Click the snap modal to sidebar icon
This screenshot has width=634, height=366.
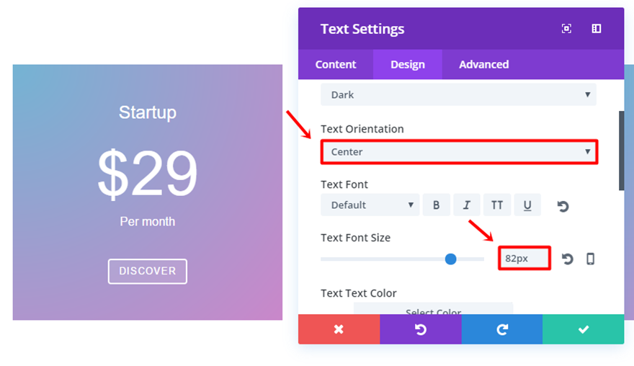597,29
